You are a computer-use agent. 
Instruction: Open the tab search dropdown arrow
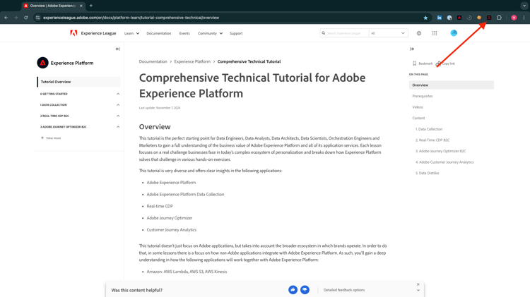coord(524,6)
